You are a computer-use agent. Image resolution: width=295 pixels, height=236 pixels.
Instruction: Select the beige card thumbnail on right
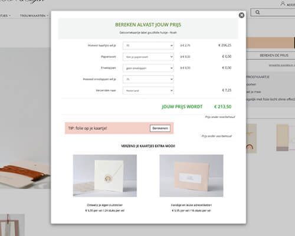tap(283, 137)
